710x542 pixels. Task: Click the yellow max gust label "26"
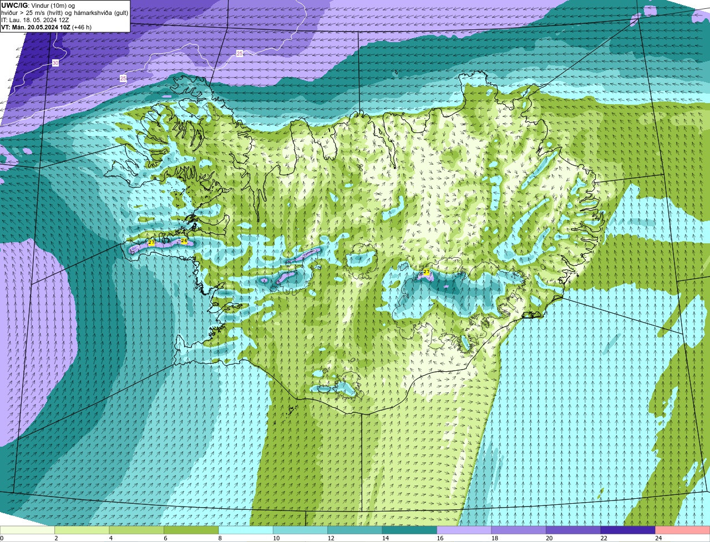[184, 241]
